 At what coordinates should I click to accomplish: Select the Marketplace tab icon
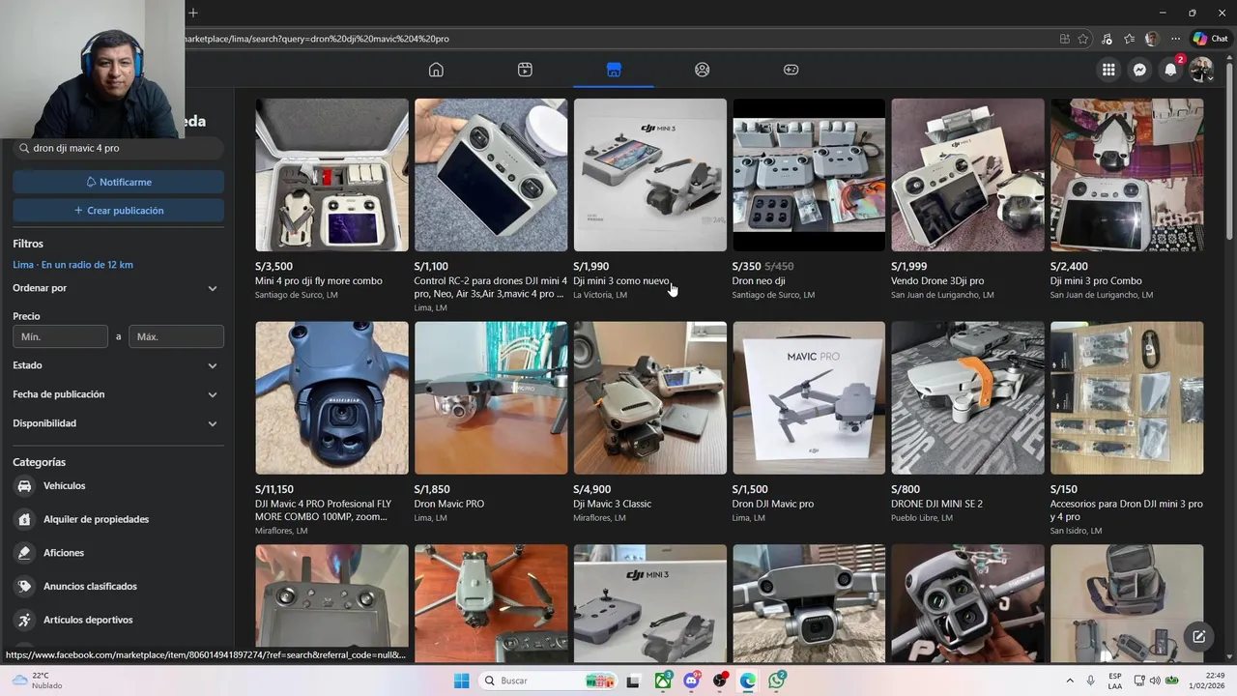pos(614,70)
